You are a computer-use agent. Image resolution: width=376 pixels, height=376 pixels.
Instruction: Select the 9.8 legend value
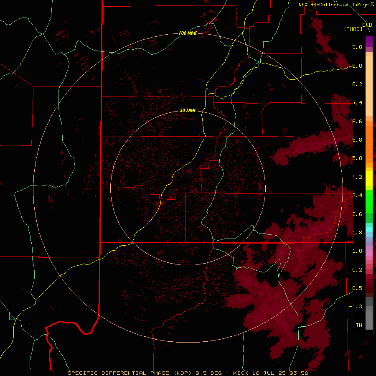pyautogui.click(x=357, y=47)
